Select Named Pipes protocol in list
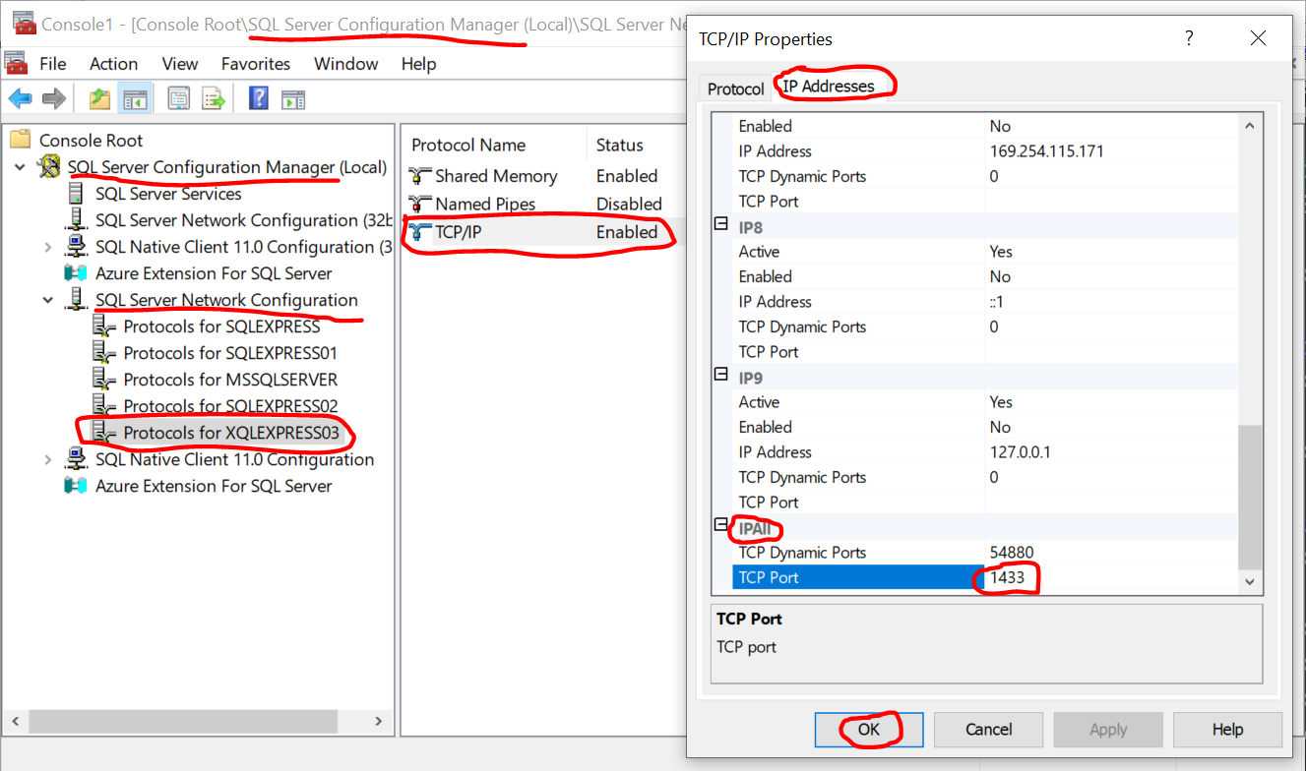This screenshot has height=771, width=1306. (485, 204)
